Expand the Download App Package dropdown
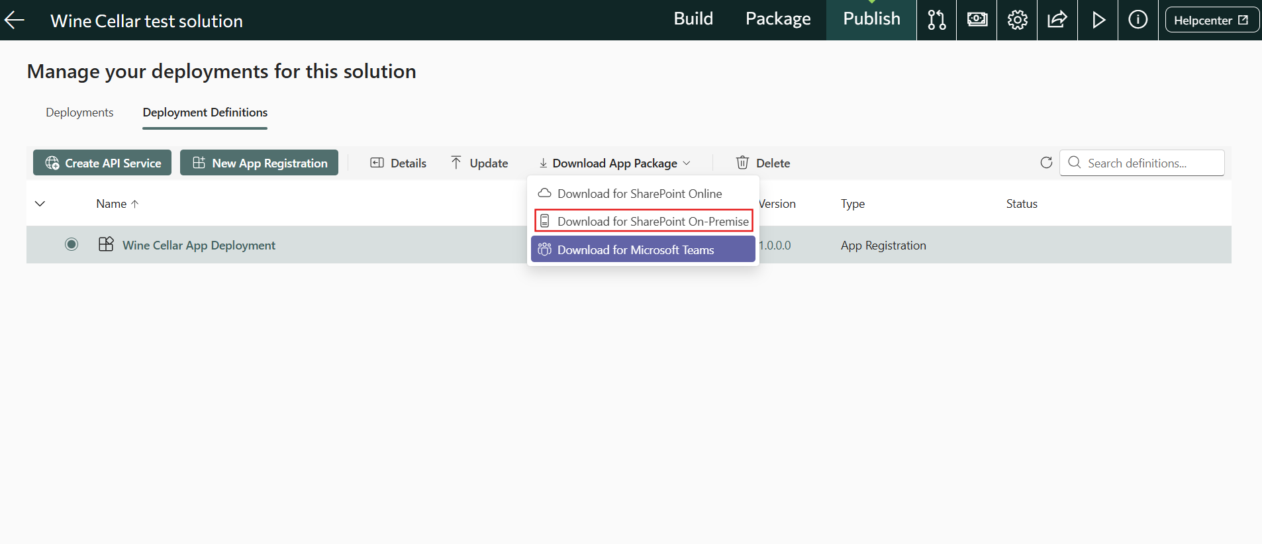1262x544 pixels. point(614,163)
